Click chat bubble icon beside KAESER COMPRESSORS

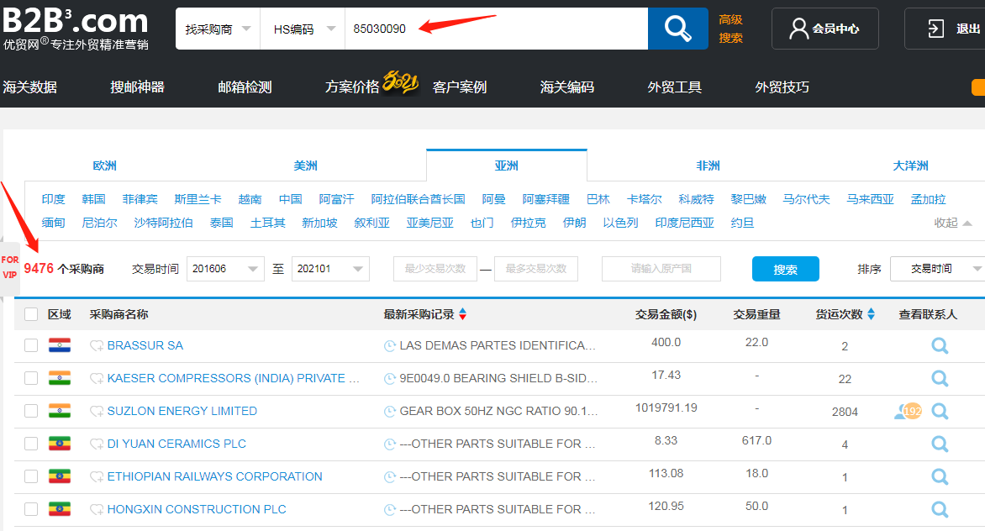(x=96, y=378)
